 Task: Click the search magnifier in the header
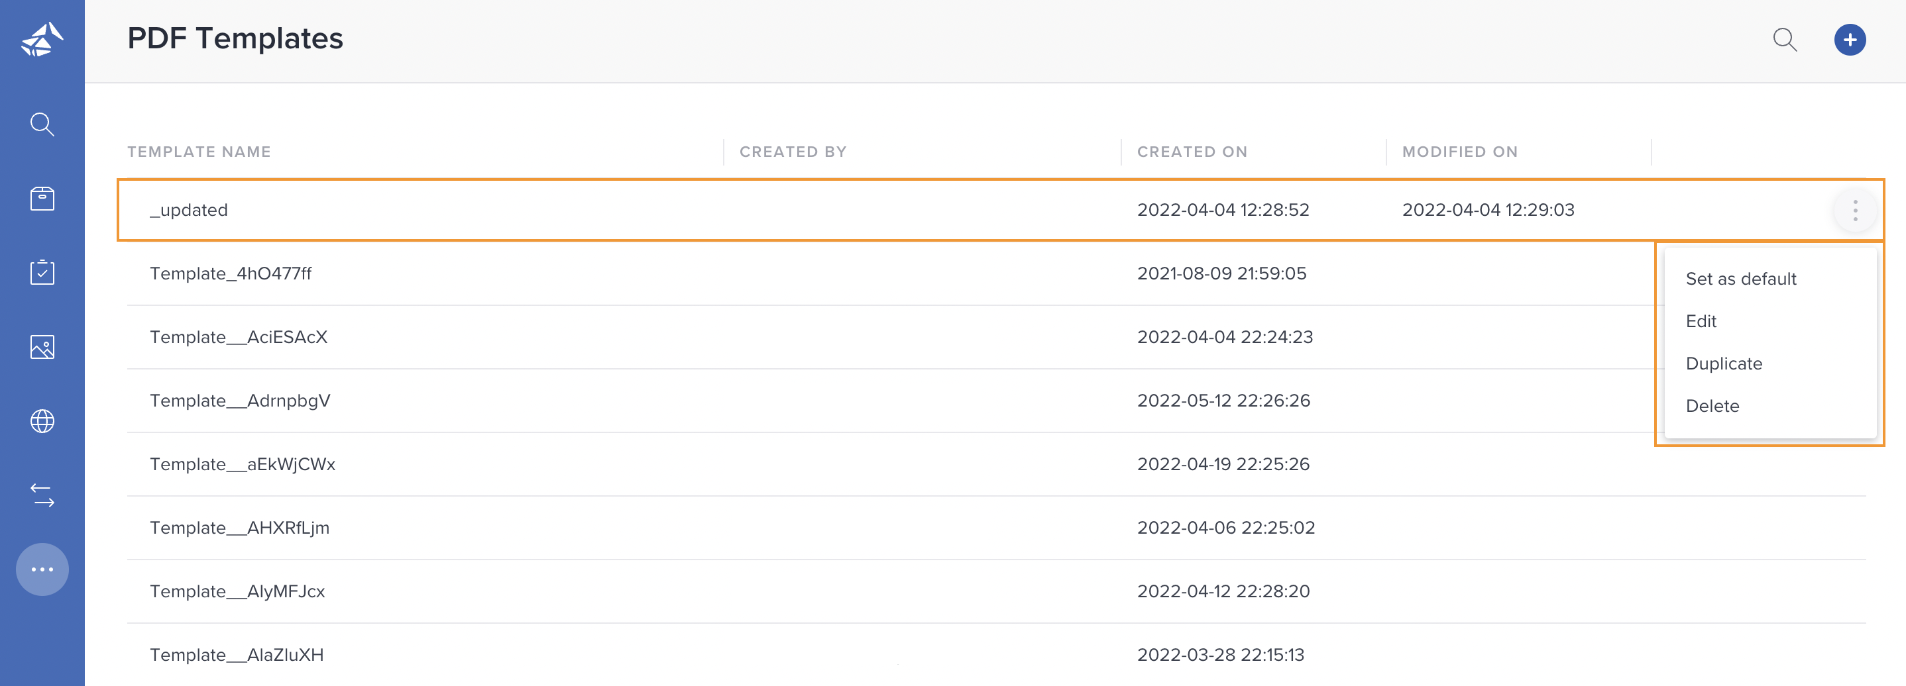(x=1785, y=39)
